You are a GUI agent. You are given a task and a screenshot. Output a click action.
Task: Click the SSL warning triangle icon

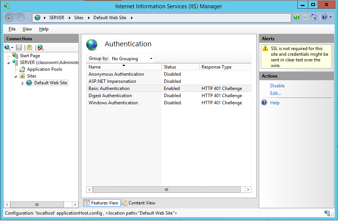265,48
